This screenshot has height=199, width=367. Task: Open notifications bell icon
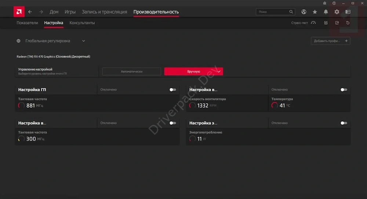[x=326, y=12]
